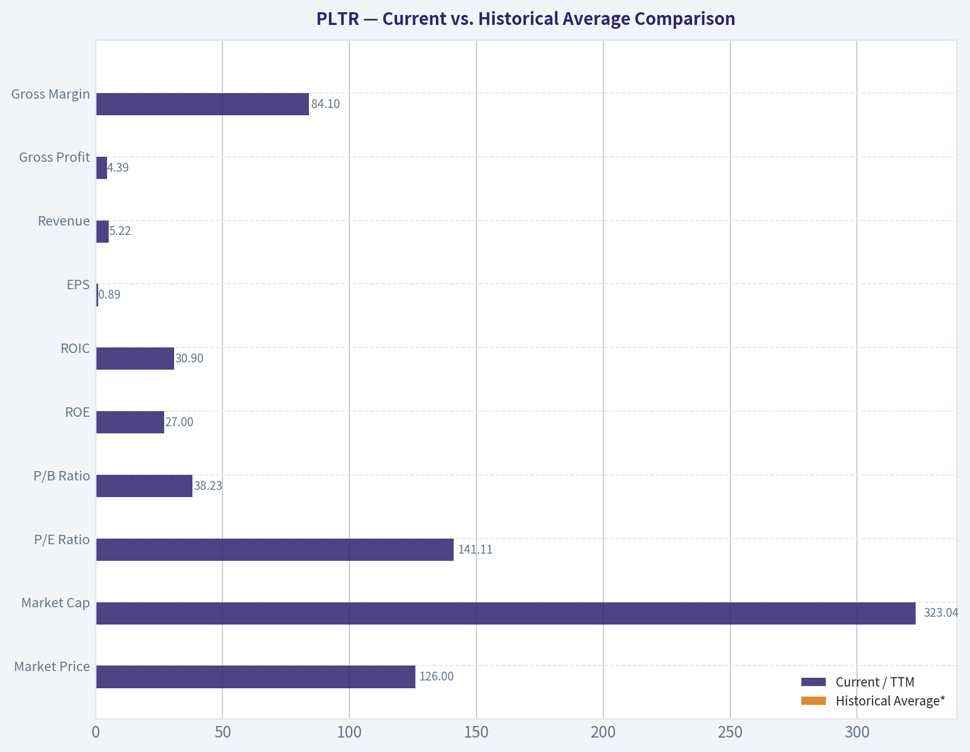Click the P/B Ratio bar
This screenshot has height=752, width=970.
[x=144, y=486]
